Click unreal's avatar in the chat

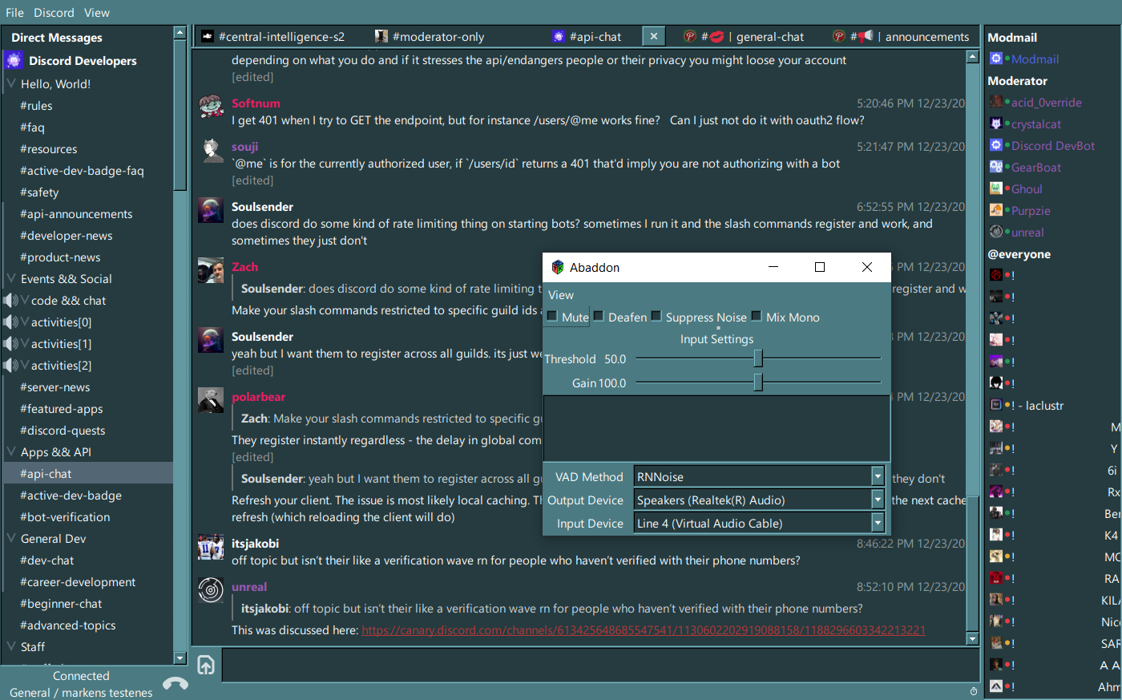click(x=212, y=590)
